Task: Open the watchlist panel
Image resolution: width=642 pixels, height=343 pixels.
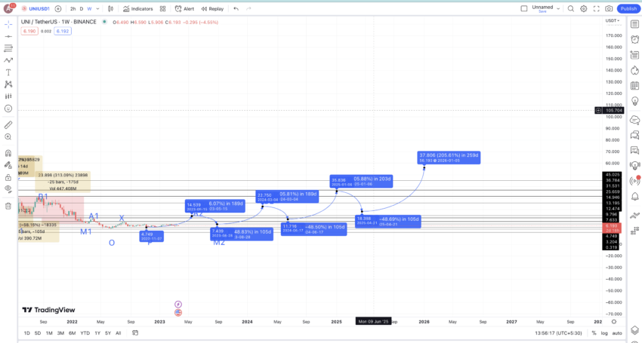Action: [634, 25]
